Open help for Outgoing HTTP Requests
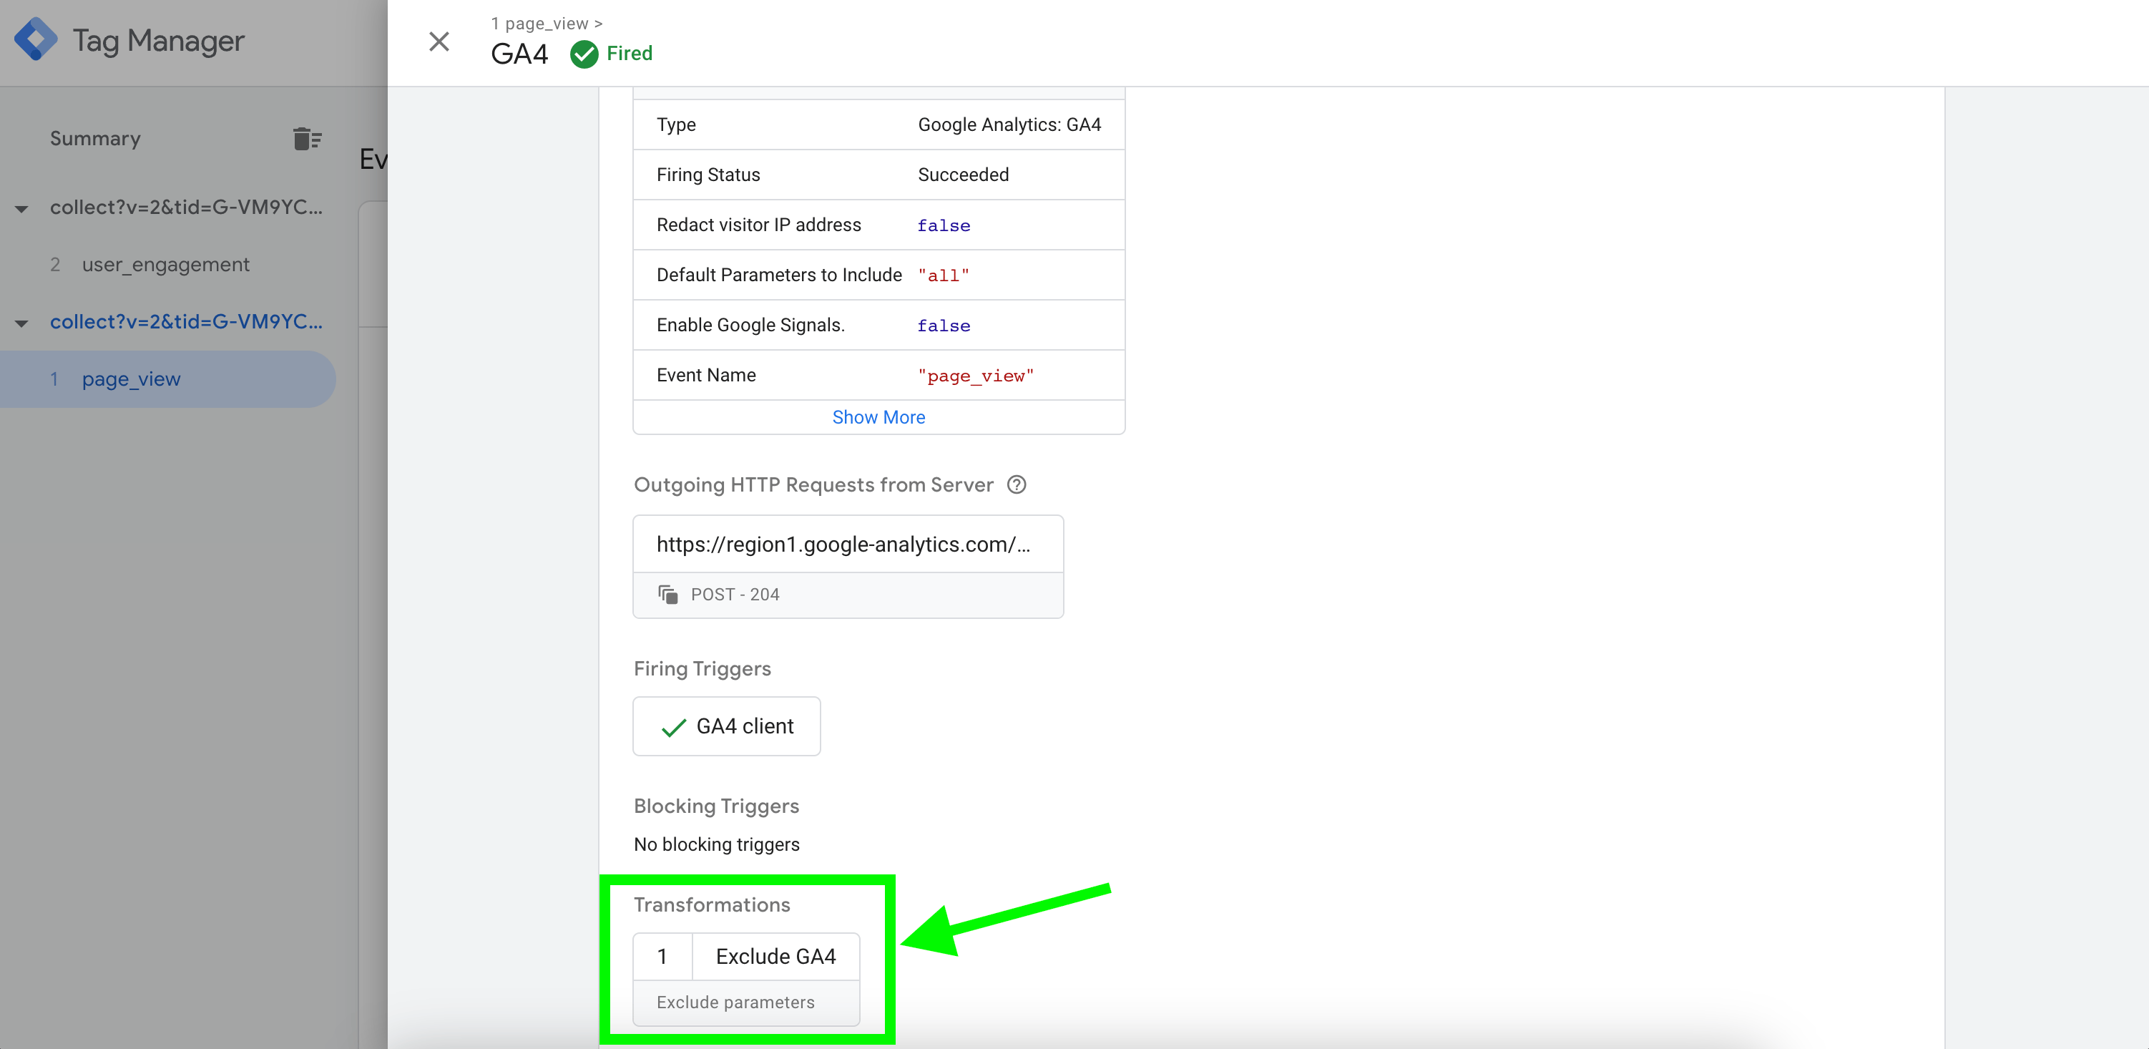The width and height of the screenshot is (2149, 1049). tap(1016, 485)
